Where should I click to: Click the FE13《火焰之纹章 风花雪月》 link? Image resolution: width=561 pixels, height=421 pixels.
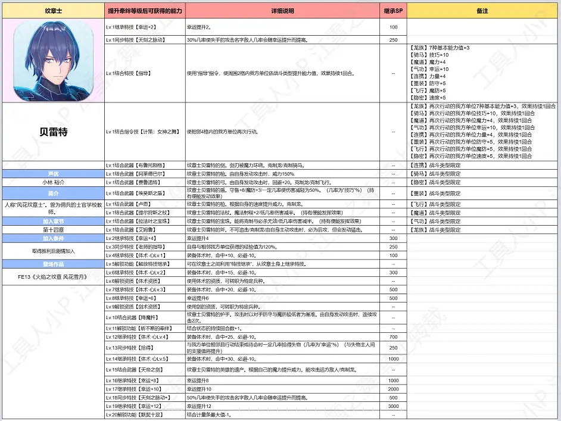click(x=52, y=277)
